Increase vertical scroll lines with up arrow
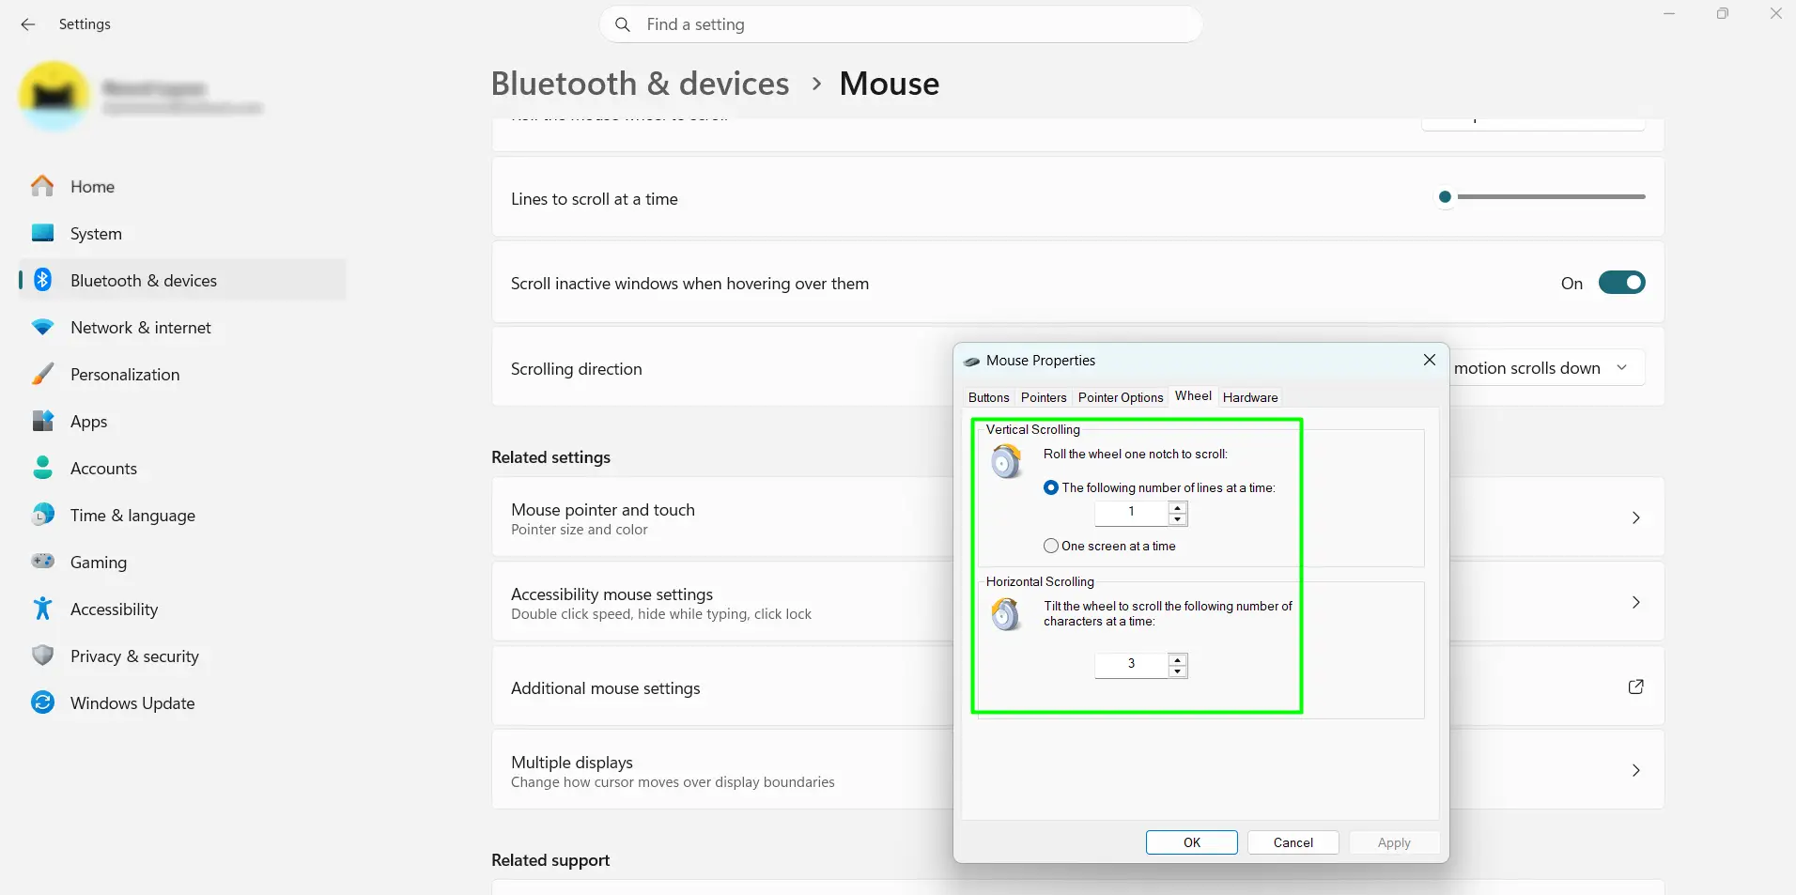1796x895 pixels. 1178,507
